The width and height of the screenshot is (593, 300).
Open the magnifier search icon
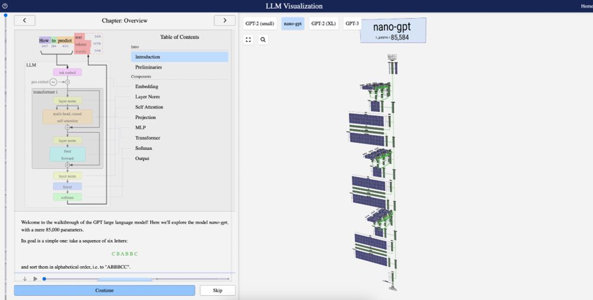click(263, 39)
